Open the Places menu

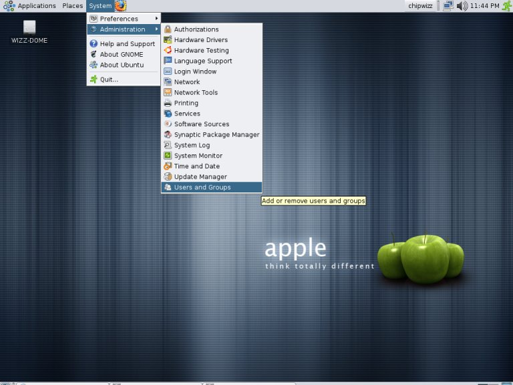coord(73,6)
